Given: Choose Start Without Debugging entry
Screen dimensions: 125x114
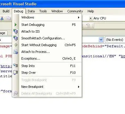Looking at the screenshot, I should pos(47,45).
